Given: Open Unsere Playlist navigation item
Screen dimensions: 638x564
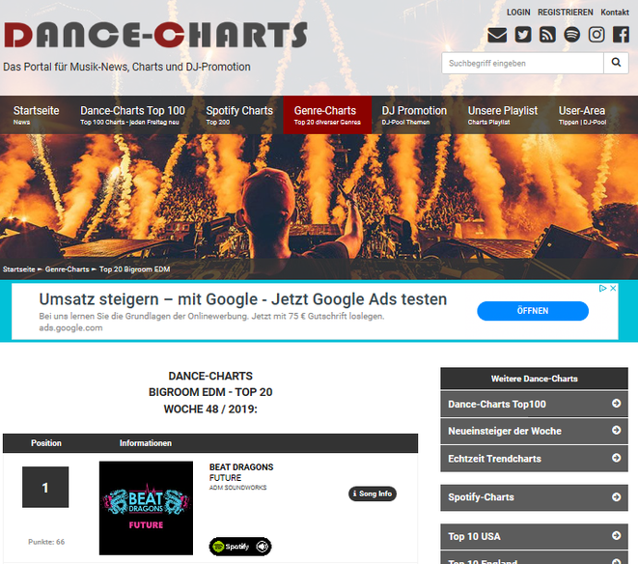Looking at the screenshot, I should point(503,115).
